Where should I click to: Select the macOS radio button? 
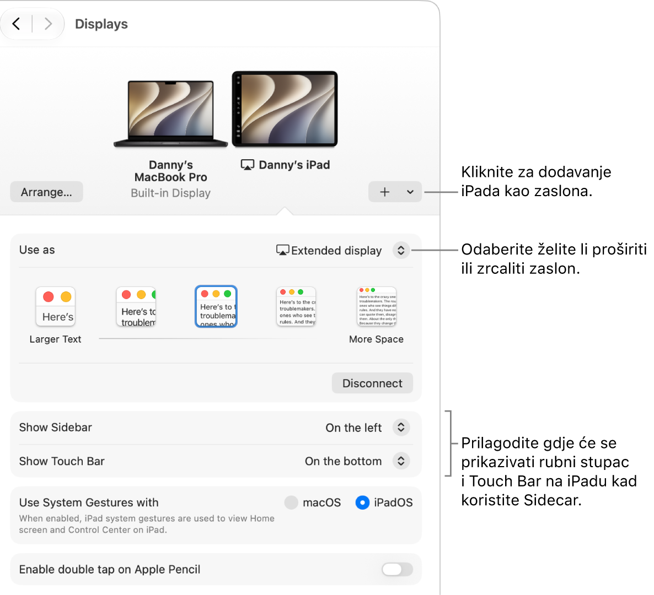click(291, 502)
